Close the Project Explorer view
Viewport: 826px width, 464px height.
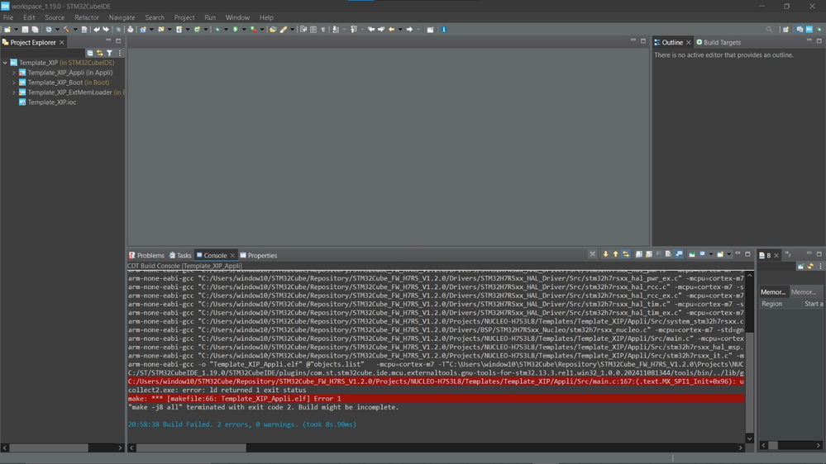[x=62, y=42]
